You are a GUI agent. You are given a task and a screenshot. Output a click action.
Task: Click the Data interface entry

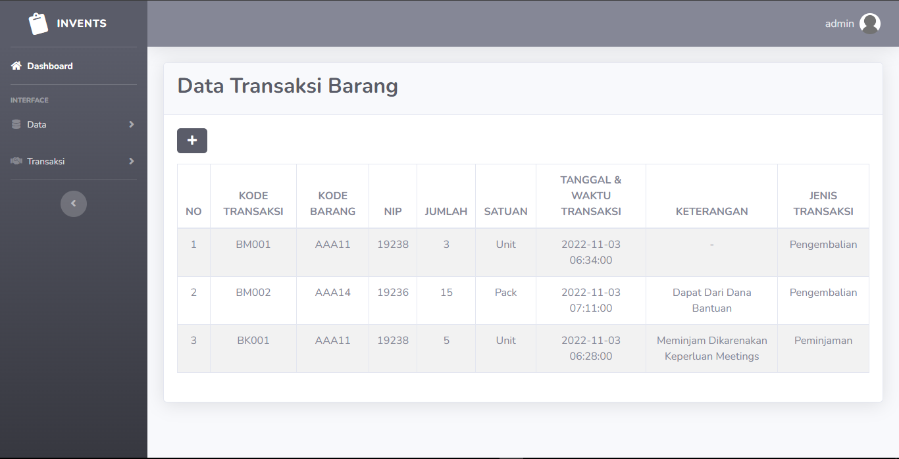tap(36, 124)
